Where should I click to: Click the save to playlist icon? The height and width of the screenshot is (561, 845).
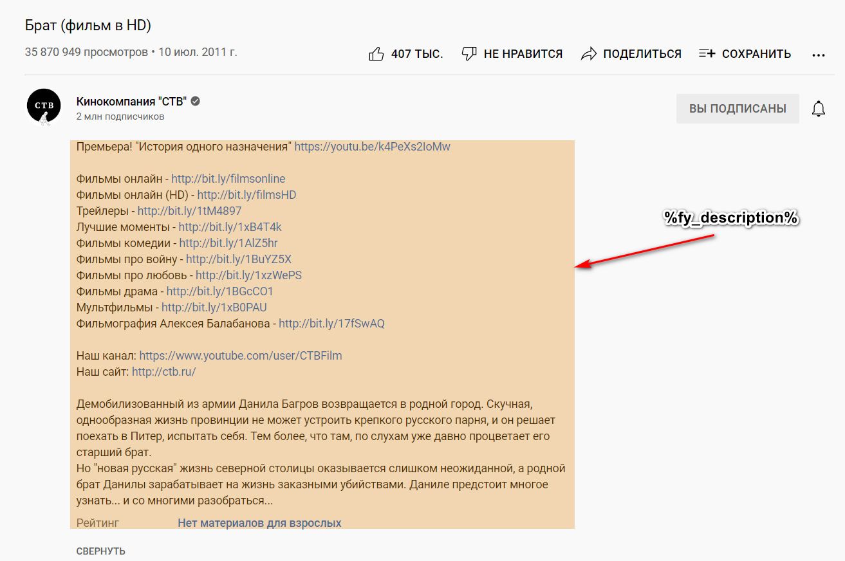707,54
